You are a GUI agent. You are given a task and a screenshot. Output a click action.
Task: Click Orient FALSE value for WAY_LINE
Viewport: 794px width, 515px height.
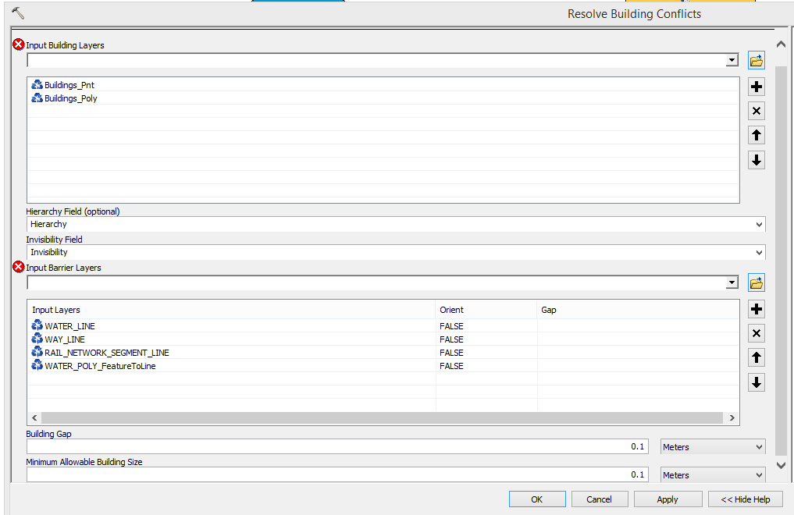point(451,339)
